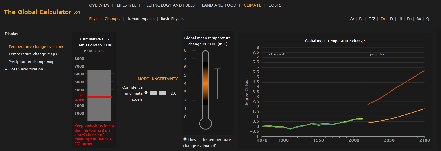The height and width of the screenshot is (151, 441).
Task: View the Ocean acidification display
Action: click(26, 69)
